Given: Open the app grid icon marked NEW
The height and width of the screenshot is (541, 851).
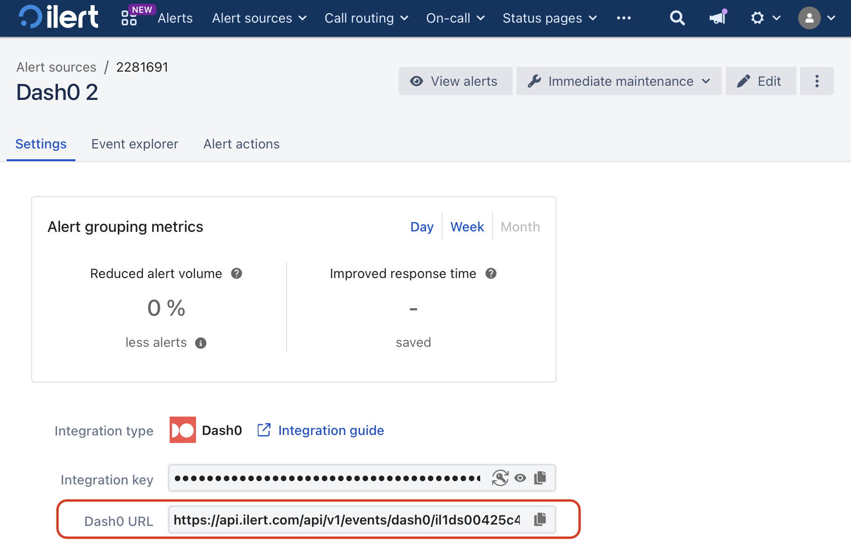Looking at the screenshot, I should tap(129, 18).
